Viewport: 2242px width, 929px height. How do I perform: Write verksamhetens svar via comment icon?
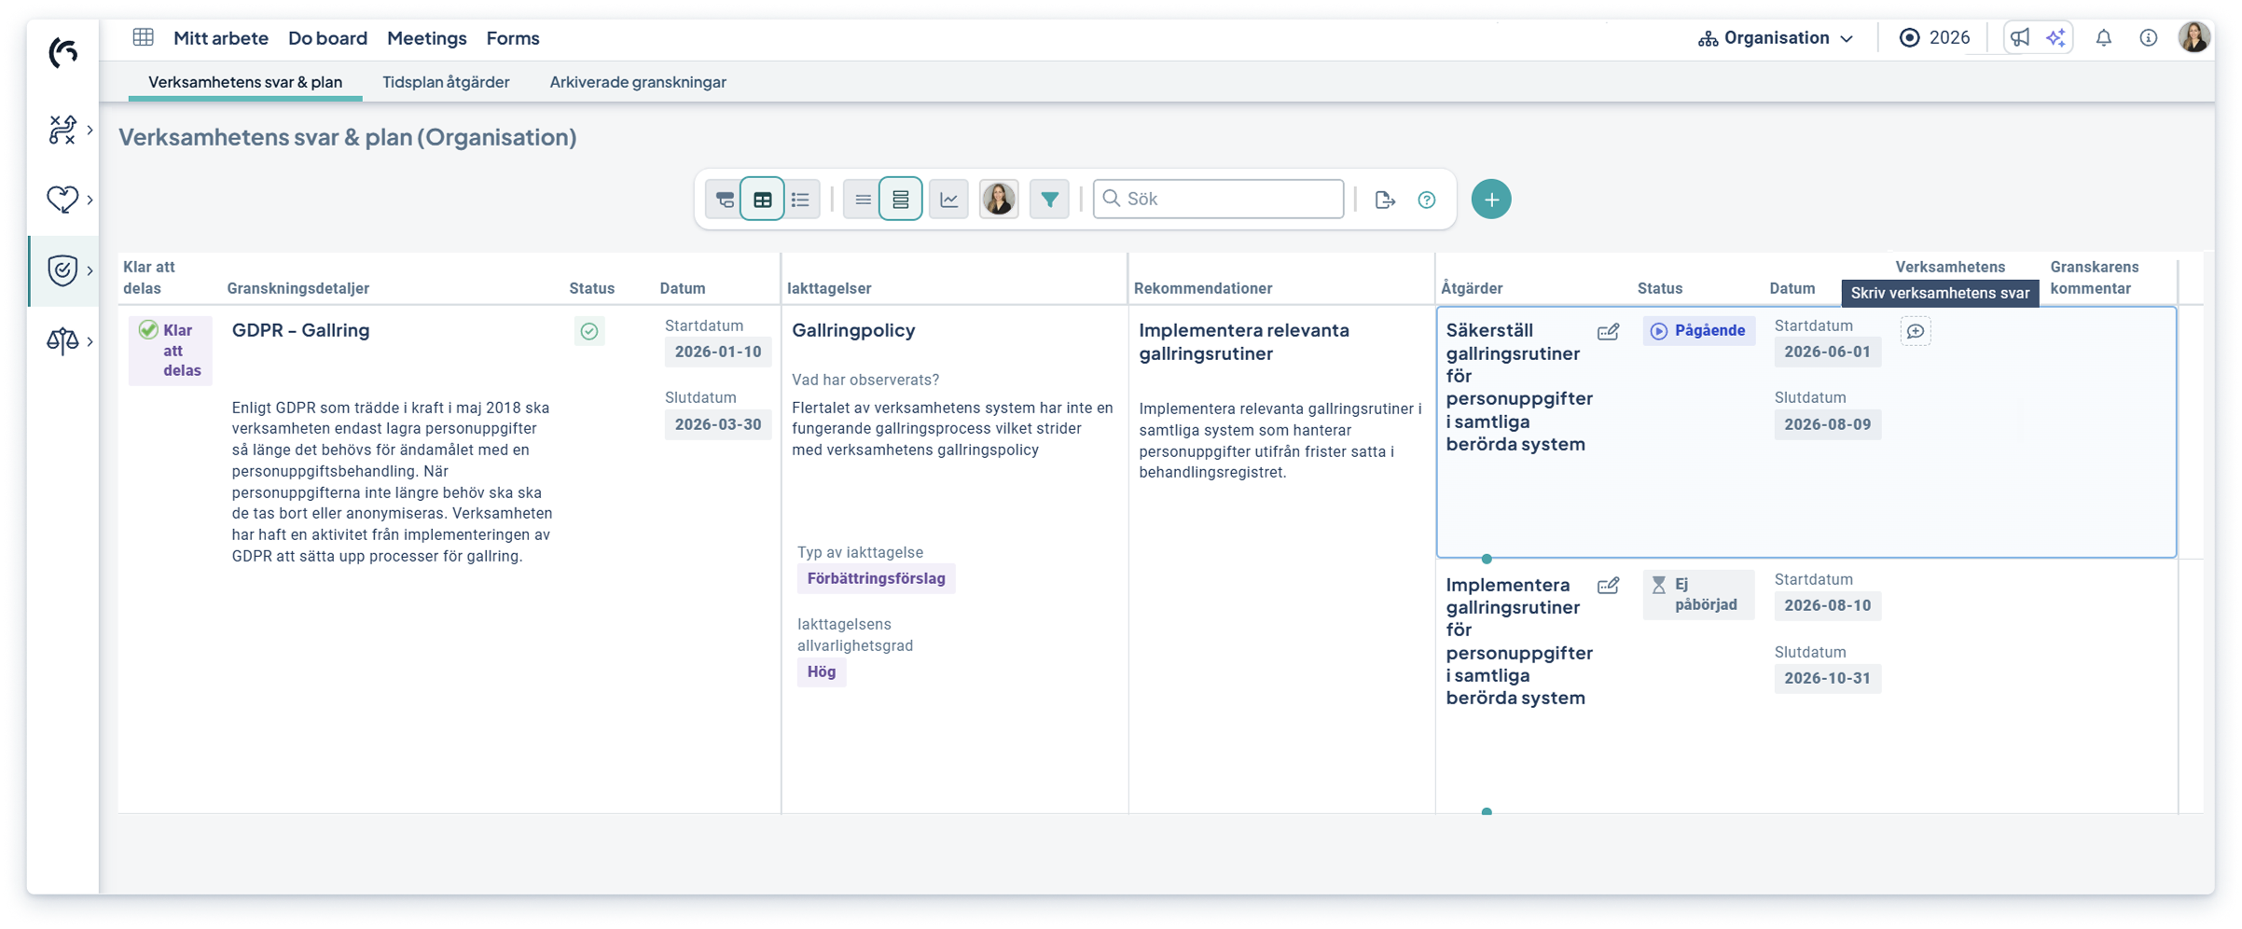click(x=1916, y=331)
